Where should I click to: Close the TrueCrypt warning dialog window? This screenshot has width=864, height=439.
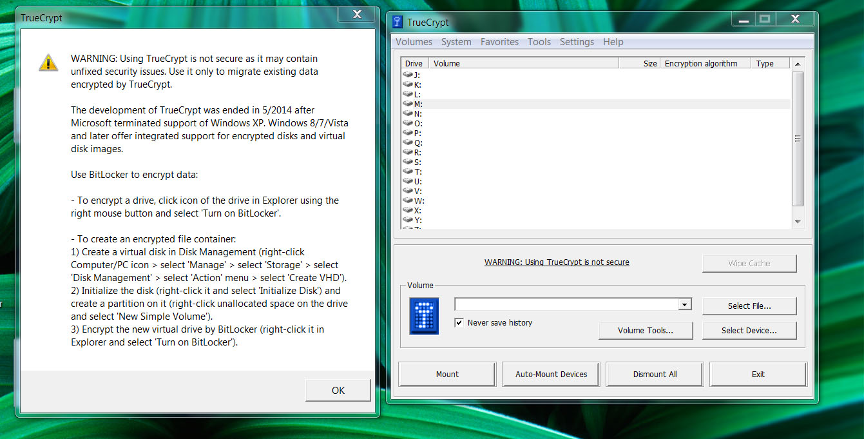point(358,14)
